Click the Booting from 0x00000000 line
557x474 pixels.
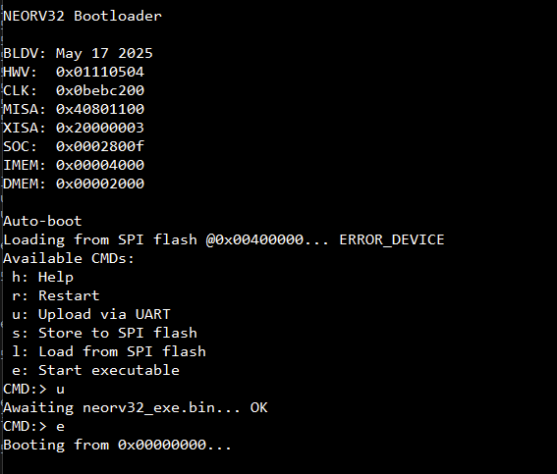coord(117,445)
